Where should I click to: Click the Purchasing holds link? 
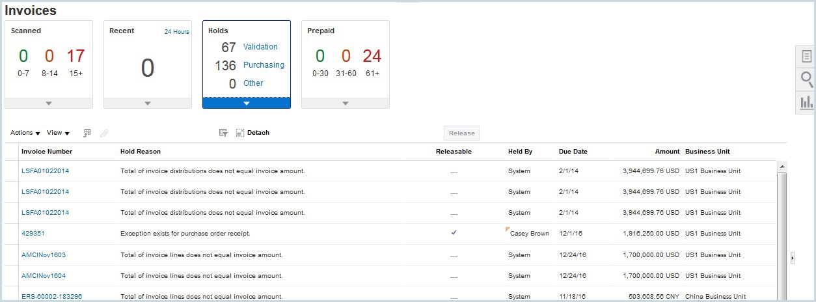(x=264, y=65)
